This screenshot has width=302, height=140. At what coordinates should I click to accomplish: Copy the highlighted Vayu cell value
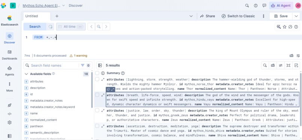pos(108,89)
